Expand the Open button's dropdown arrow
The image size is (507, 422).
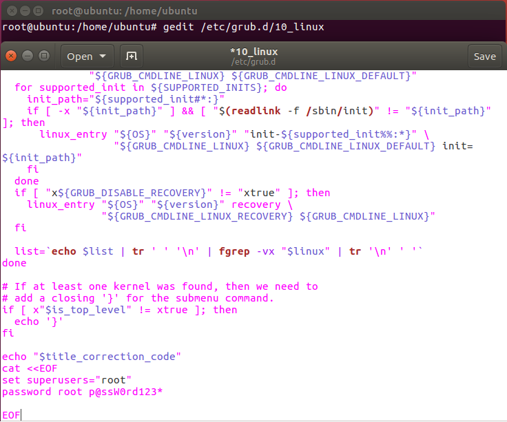(103, 56)
